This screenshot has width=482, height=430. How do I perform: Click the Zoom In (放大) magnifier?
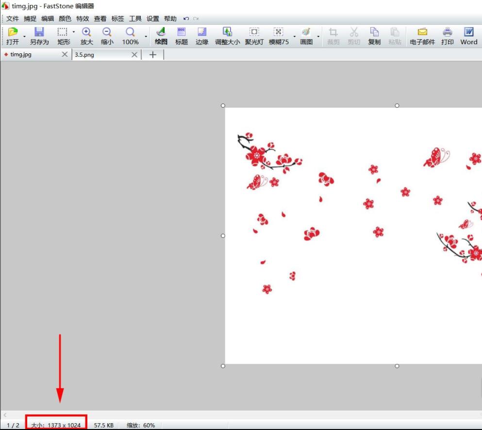[x=86, y=32]
